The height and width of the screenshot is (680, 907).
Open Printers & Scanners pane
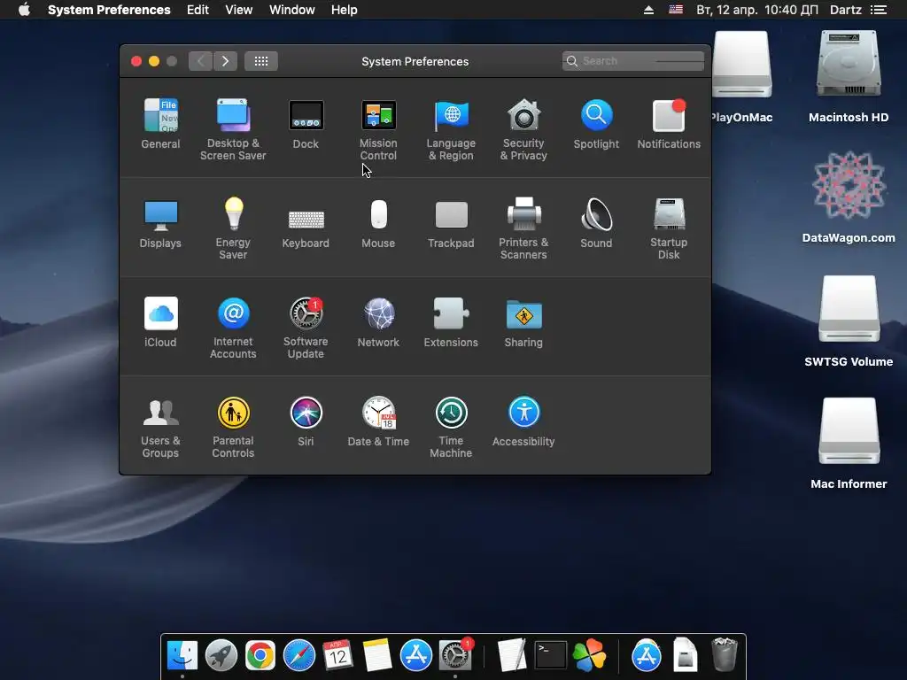(x=523, y=228)
